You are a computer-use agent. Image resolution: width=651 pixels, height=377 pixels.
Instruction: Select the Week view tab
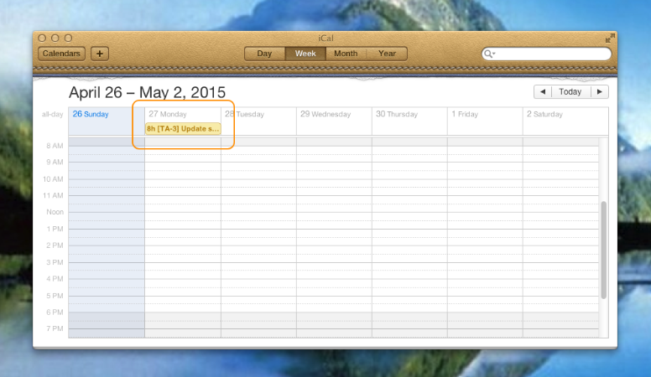coord(305,54)
